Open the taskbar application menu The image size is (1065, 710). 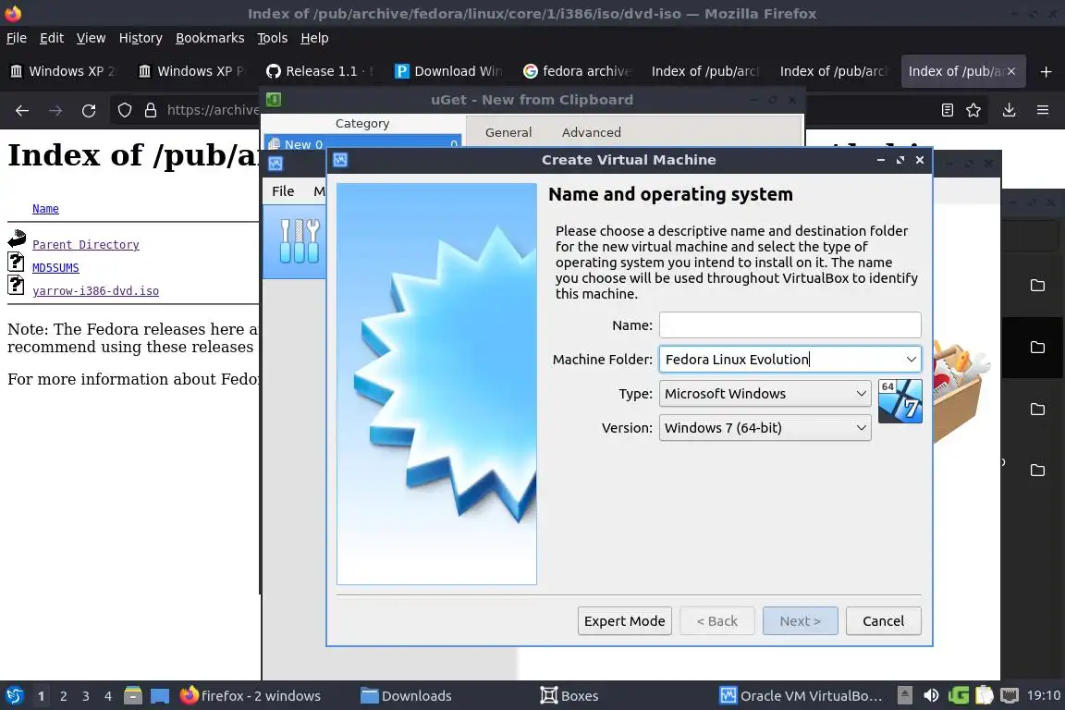tap(14, 695)
